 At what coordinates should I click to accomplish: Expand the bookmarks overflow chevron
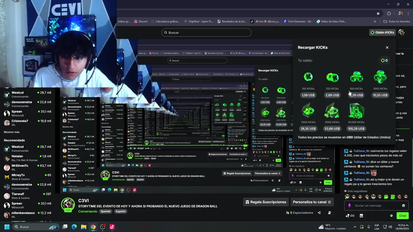[x=375, y=22]
